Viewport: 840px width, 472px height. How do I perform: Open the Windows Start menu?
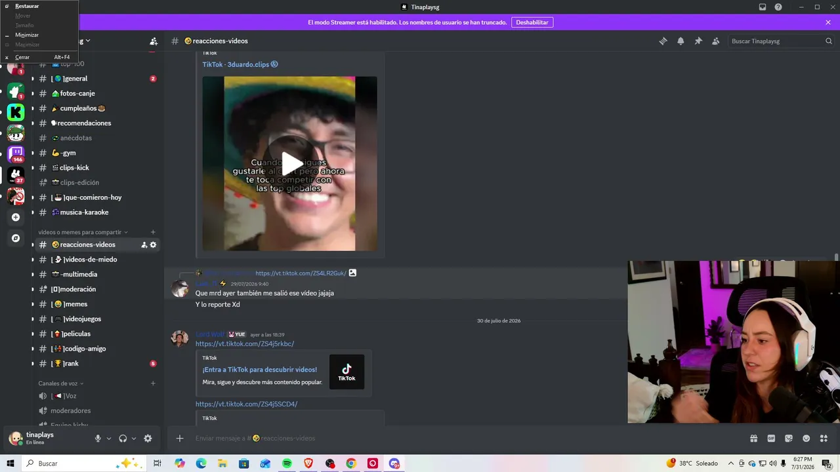click(x=10, y=463)
